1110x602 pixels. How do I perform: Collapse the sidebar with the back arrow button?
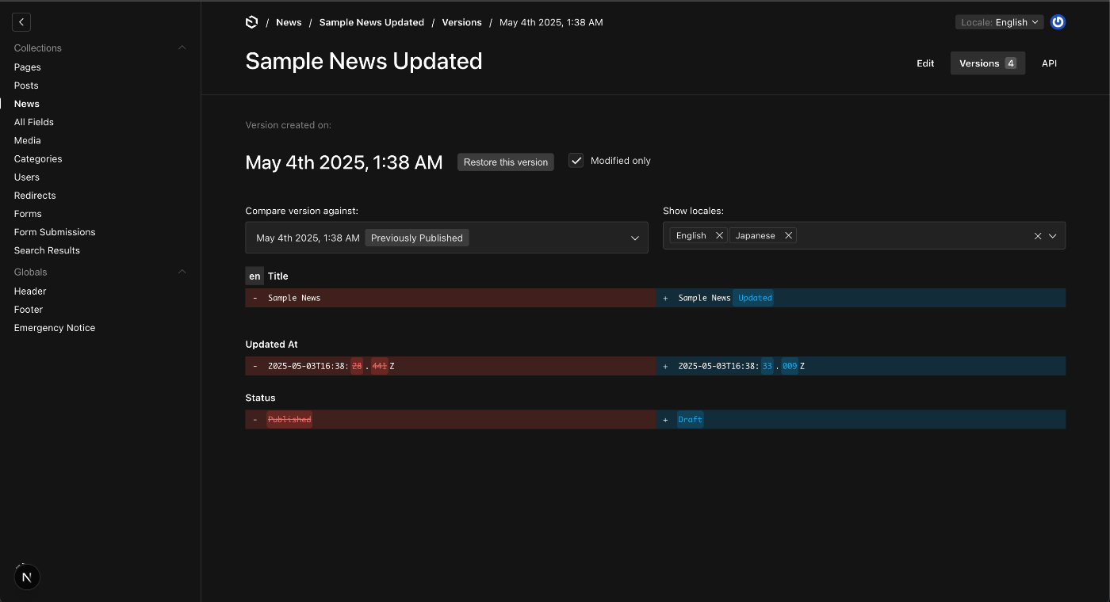pyautogui.click(x=21, y=22)
